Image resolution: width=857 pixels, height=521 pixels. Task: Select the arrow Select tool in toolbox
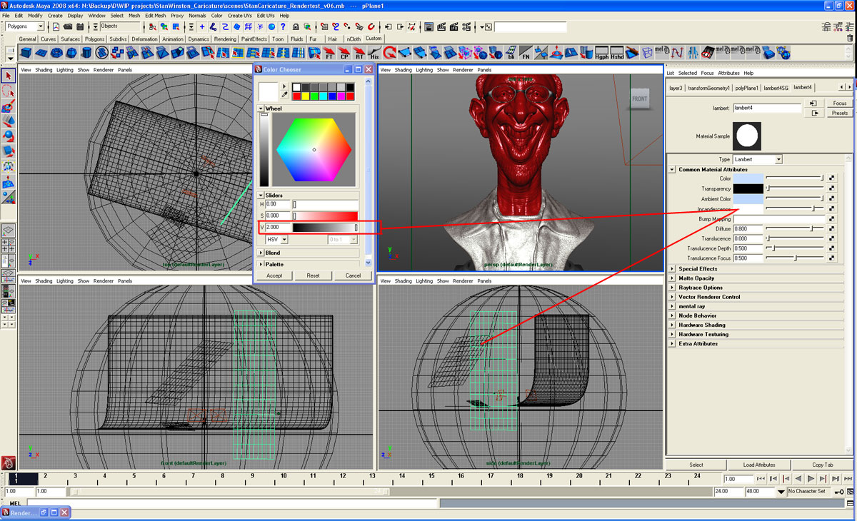coord(8,76)
